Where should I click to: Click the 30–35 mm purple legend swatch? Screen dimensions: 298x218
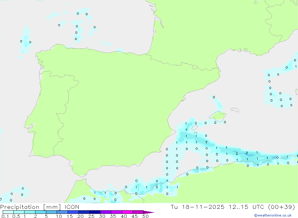pyautogui.click(x=106, y=212)
